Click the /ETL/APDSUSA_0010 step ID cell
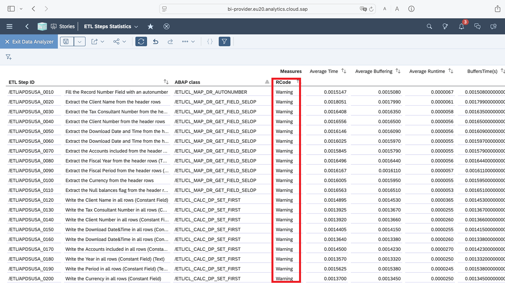This screenshot has width=505, height=284. pyautogui.click(x=31, y=92)
